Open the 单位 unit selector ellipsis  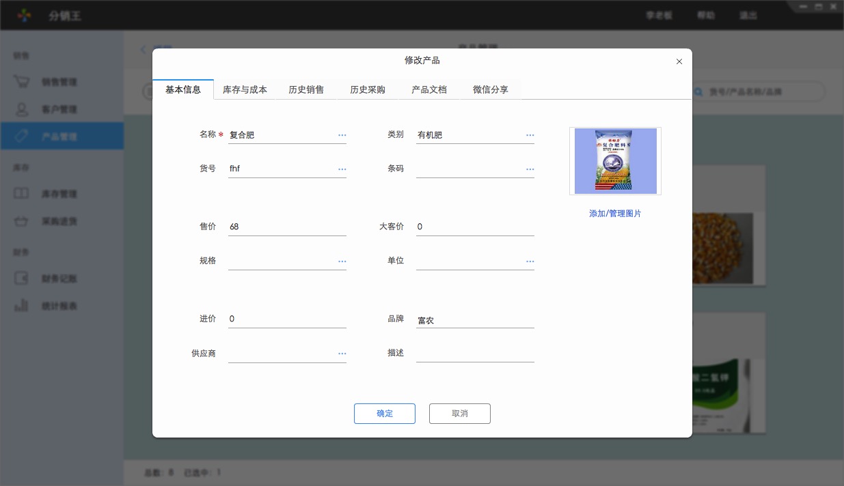[530, 261]
